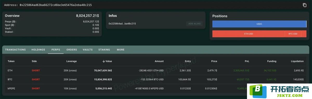Switch to the HOLDINGS tab
The image size is (312, 99).
pos(38,50)
